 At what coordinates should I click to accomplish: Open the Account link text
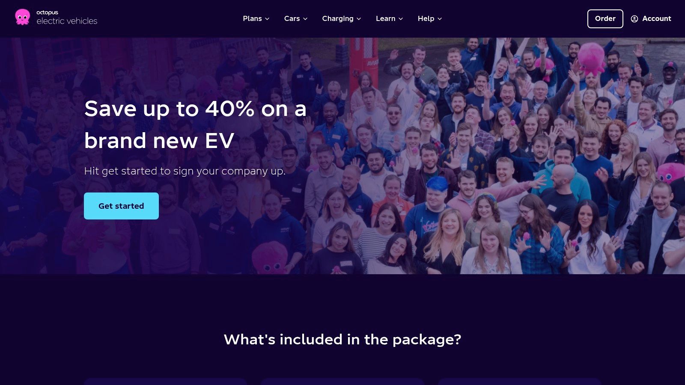coord(657,18)
